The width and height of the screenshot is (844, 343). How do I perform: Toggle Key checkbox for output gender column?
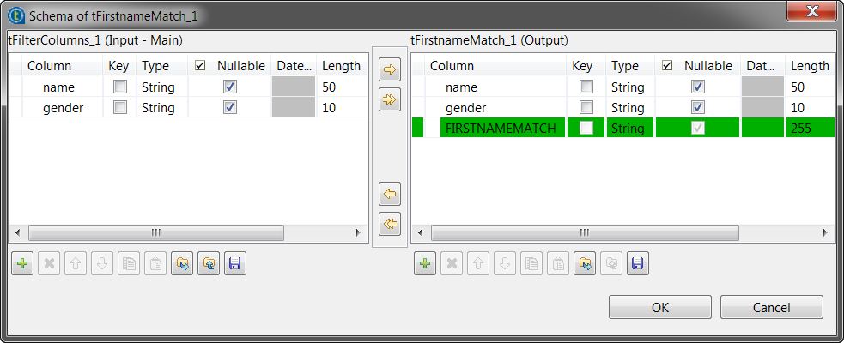coord(586,107)
